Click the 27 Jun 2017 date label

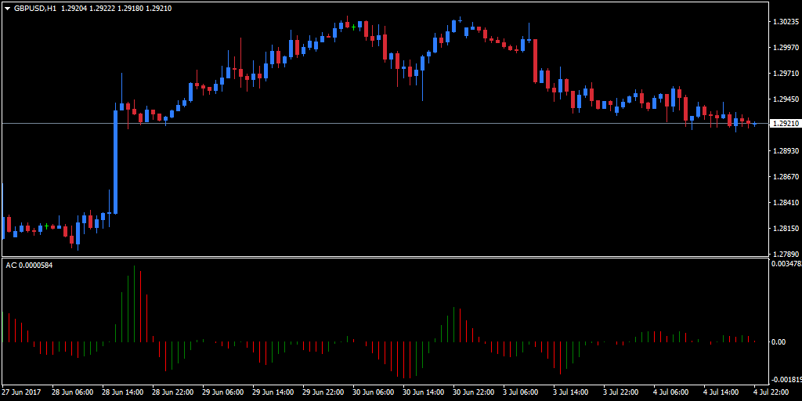[22, 392]
